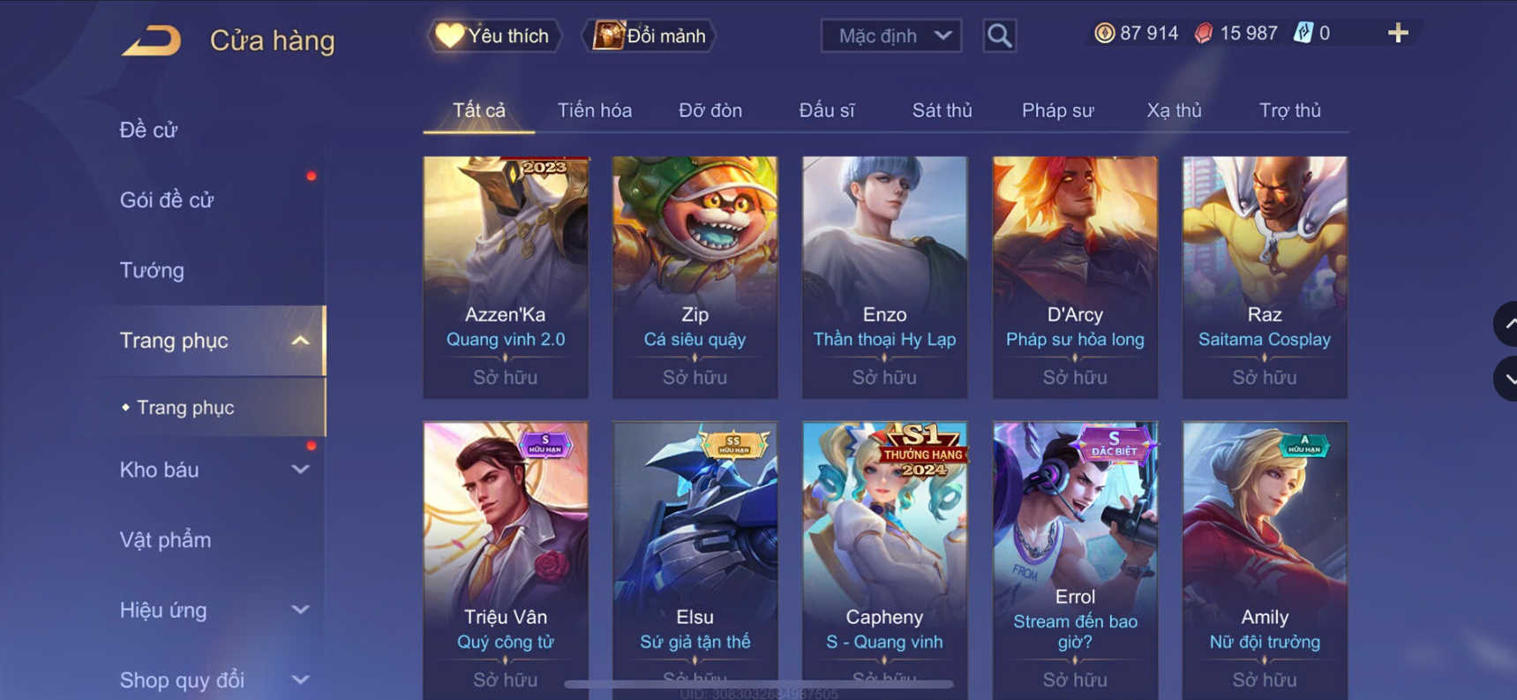Toggle the Yêu thích favorites filter
The width and height of the screenshot is (1517, 700).
tap(494, 36)
